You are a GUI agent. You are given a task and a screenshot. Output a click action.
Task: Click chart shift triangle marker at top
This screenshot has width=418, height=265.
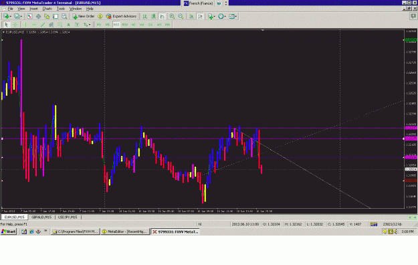click(x=263, y=30)
